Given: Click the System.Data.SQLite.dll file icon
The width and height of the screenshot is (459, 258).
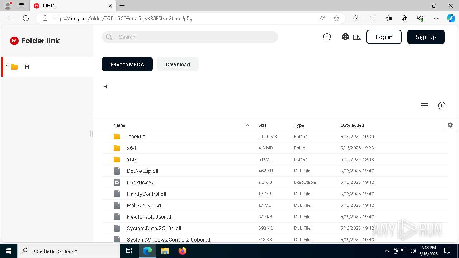Looking at the screenshot, I should coord(117,228).
